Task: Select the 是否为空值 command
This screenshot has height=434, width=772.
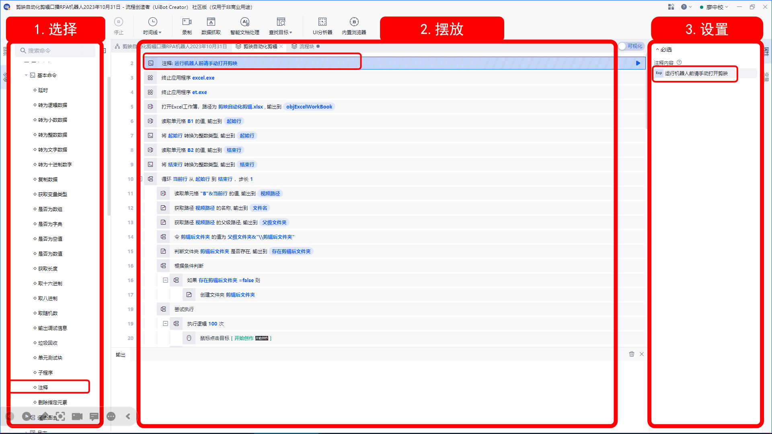Action: pos(50,239)
